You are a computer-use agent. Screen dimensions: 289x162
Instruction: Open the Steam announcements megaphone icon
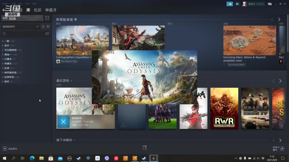(x=230, y=4)
